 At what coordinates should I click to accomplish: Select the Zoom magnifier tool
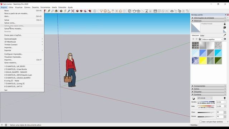coord(69,11)
